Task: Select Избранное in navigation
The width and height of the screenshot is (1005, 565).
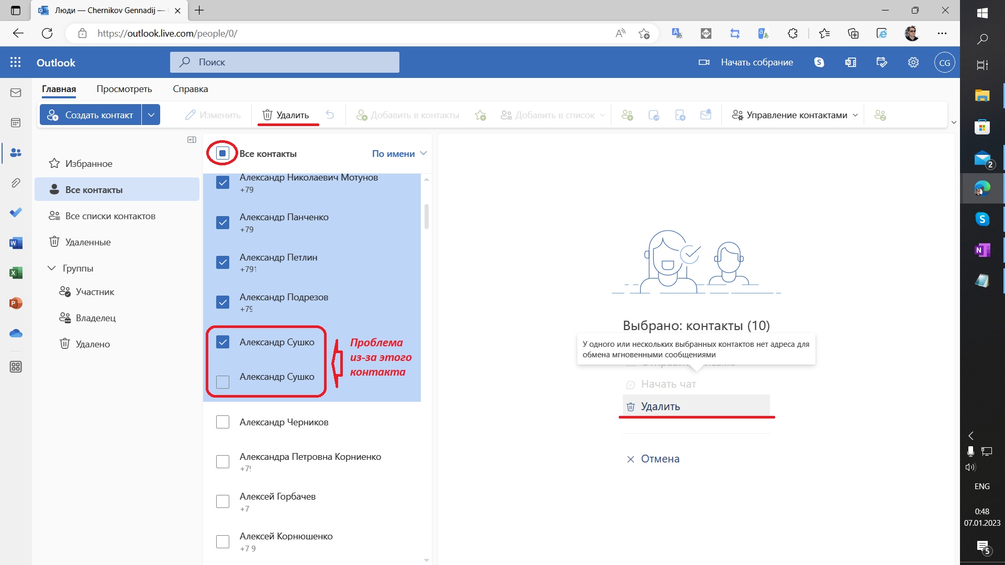Action: point(117,164)
